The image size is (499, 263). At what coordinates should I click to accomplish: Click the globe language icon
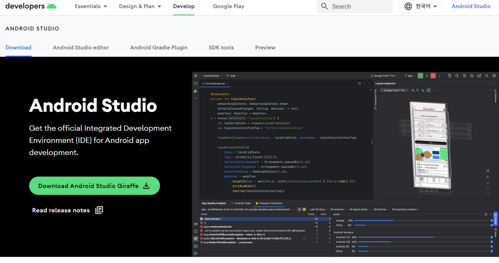tap(408, 6)
